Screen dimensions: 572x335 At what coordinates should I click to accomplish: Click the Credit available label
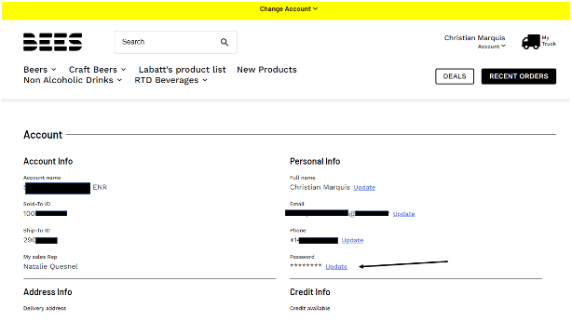point(309,308)
